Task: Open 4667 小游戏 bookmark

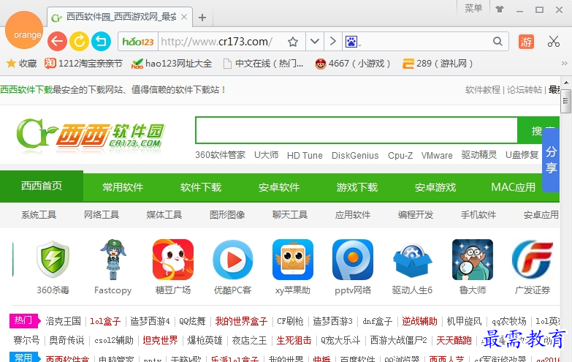Action: click(x=353, y=64)
